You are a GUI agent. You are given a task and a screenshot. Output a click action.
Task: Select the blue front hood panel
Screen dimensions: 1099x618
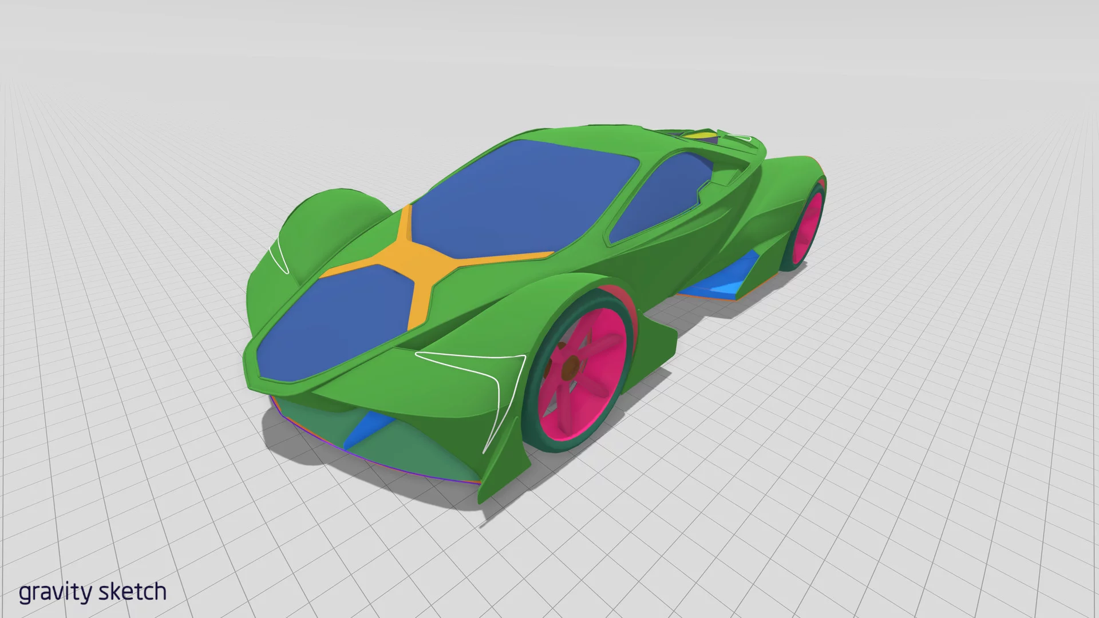point(337,323)
